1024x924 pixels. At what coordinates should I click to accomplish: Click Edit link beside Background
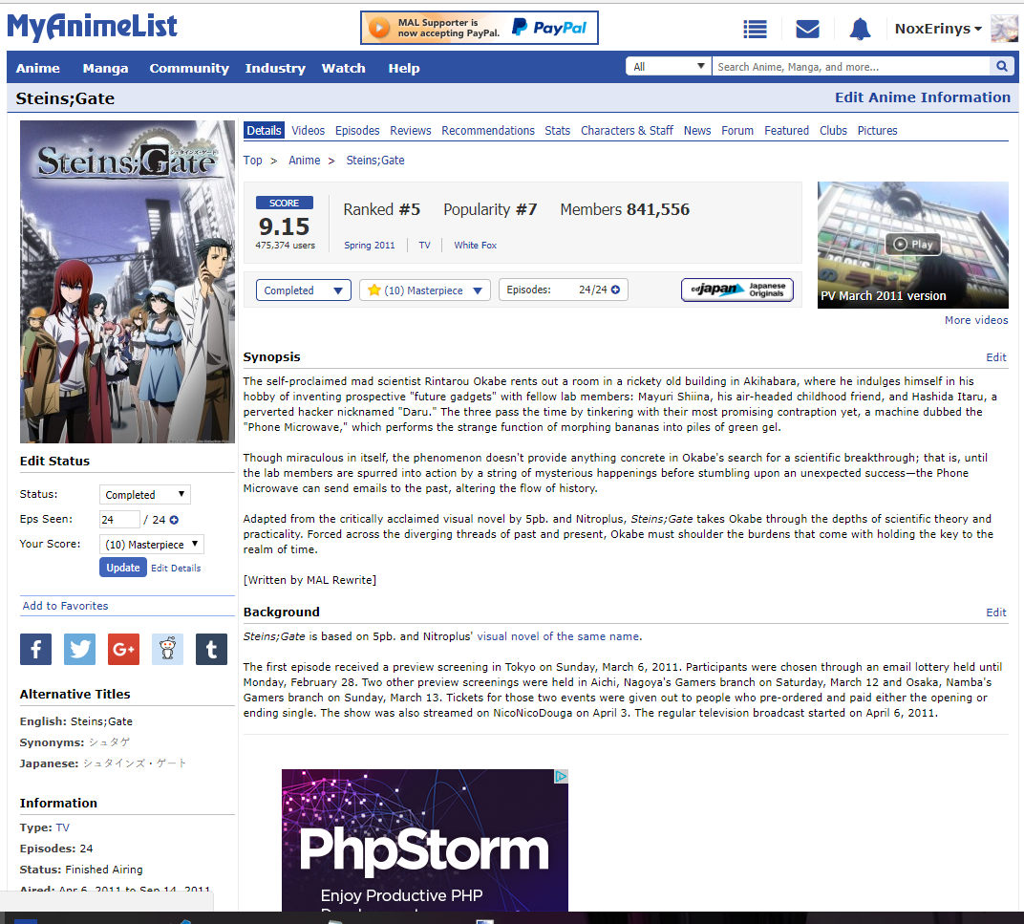click(996, 612)
